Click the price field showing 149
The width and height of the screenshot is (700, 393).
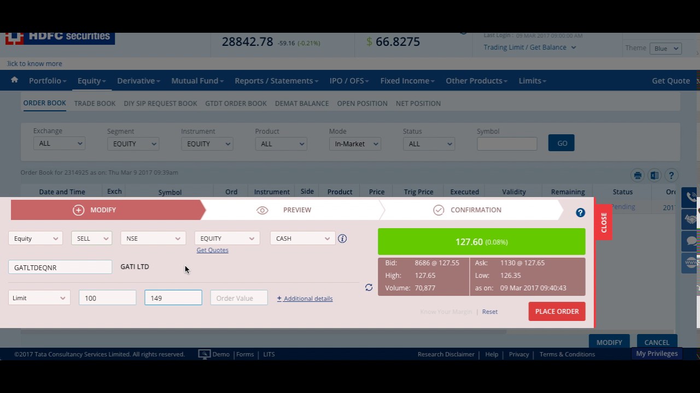point(173,297)
